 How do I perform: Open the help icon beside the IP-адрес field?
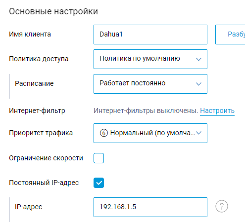[x=222, y=206]
